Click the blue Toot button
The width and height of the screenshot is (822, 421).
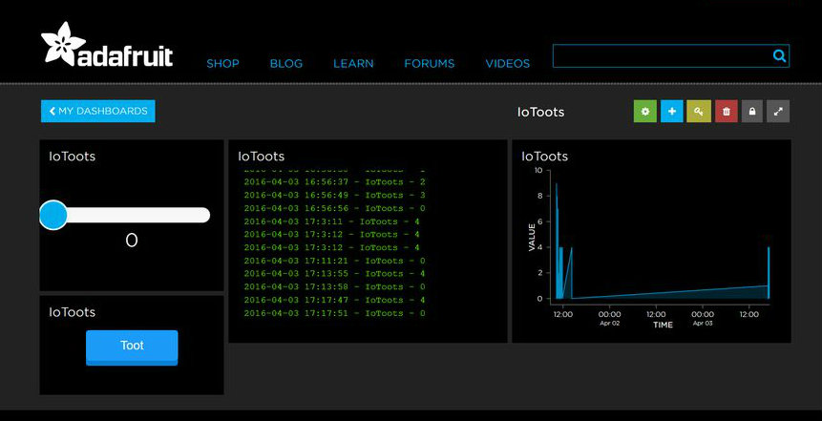[x=132, y=347]
